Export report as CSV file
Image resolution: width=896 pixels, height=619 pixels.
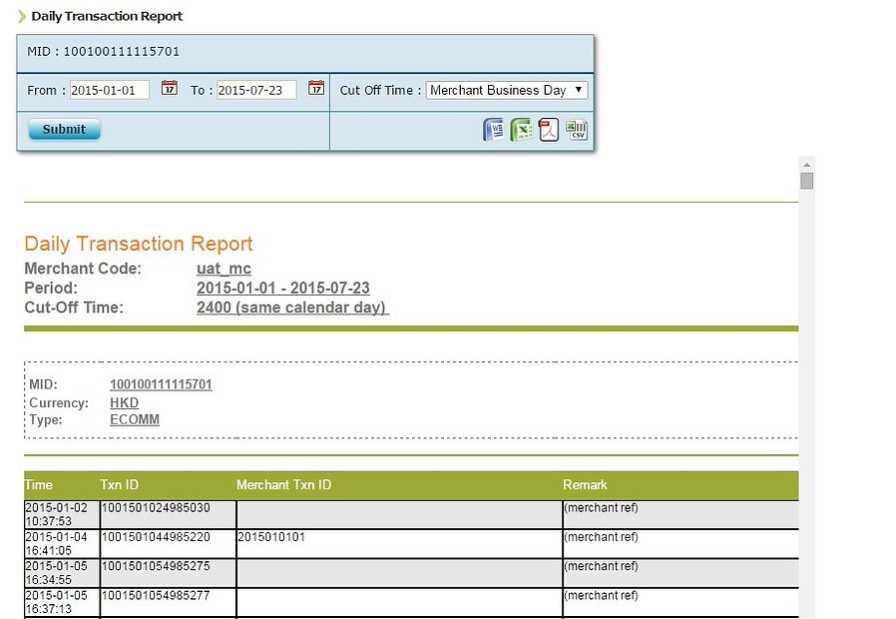pyautogui.click(x=577, y=130)
